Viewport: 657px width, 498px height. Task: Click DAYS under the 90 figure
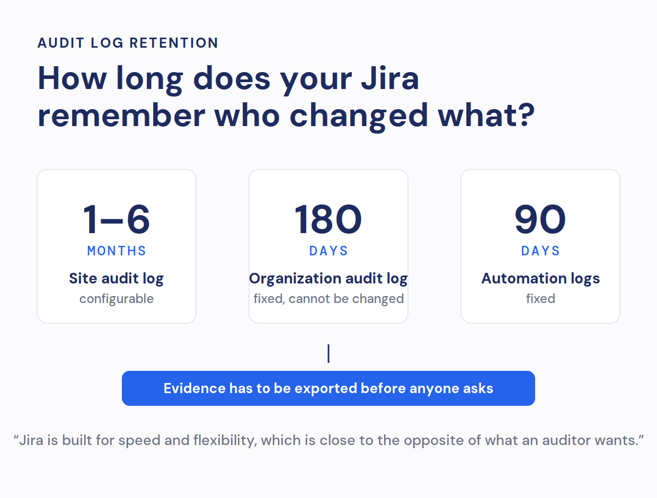[540, 251]
